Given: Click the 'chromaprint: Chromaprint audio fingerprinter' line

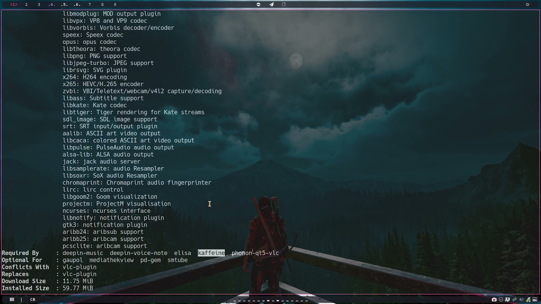Looking at the screenshot, I should 137,183.
